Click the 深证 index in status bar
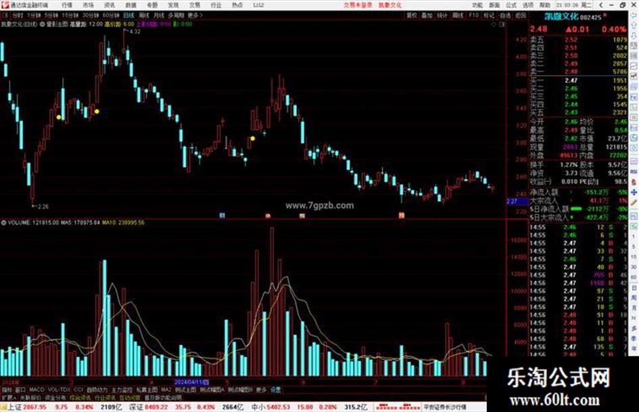 pyautogui.click(x=136, y=407)
